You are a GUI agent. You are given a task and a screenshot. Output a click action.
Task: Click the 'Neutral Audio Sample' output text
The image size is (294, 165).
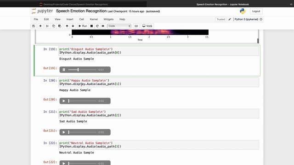77,153
